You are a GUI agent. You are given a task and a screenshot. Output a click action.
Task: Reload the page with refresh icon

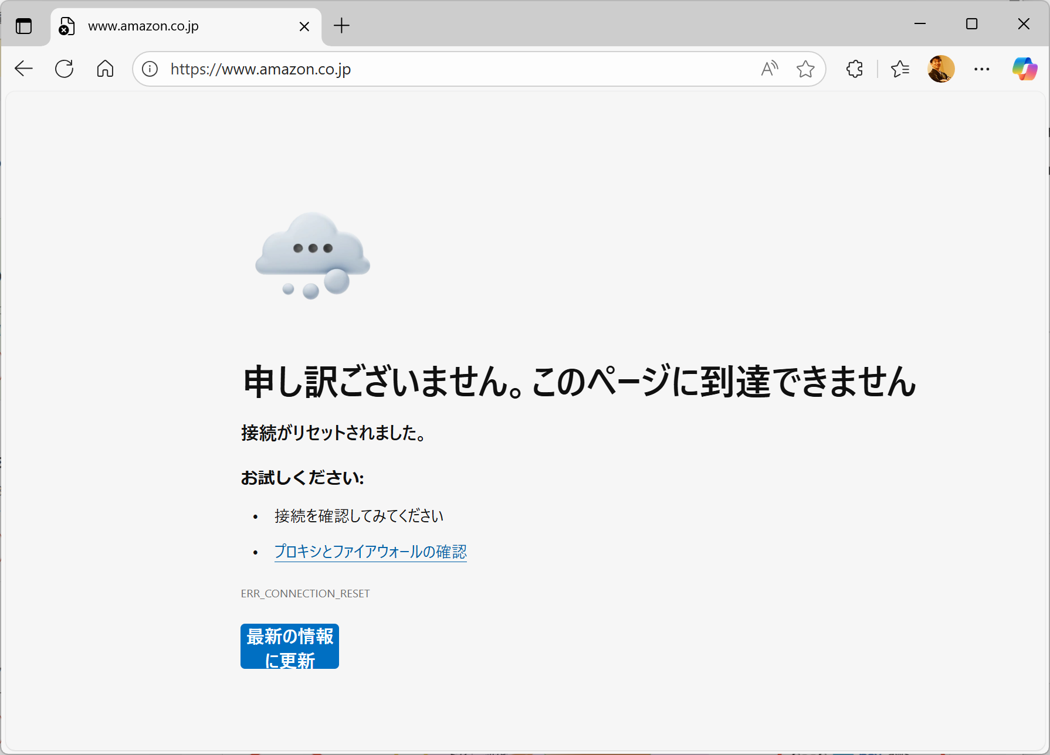point(65,69)
